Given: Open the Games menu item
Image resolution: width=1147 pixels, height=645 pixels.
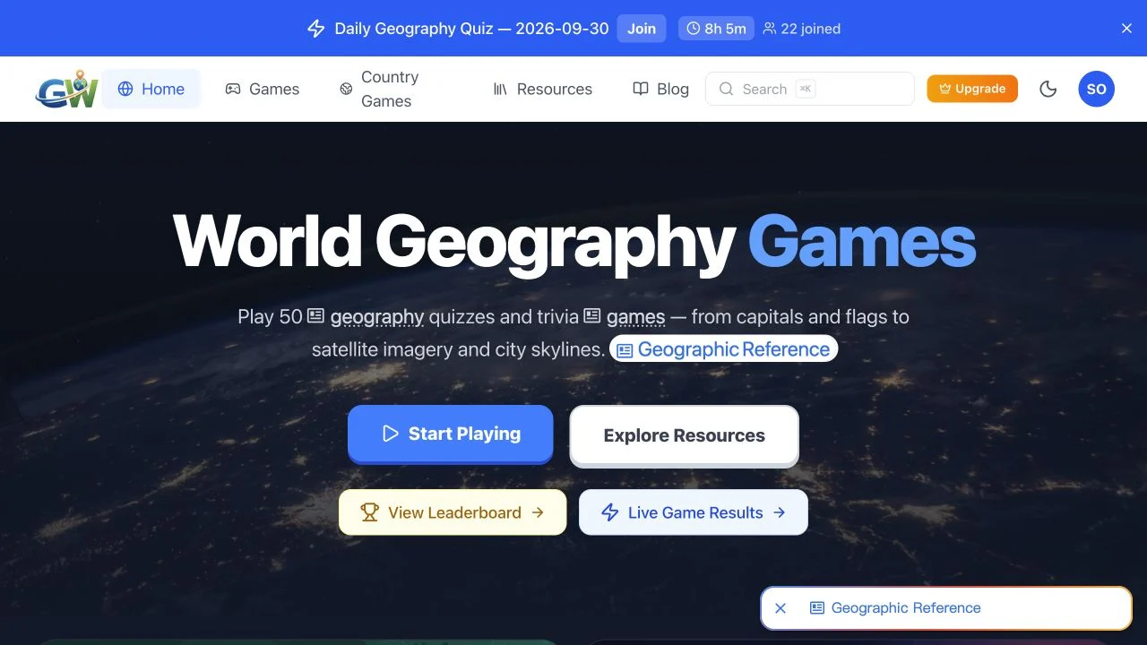Looking at the screenshot, I should [262, 89].
